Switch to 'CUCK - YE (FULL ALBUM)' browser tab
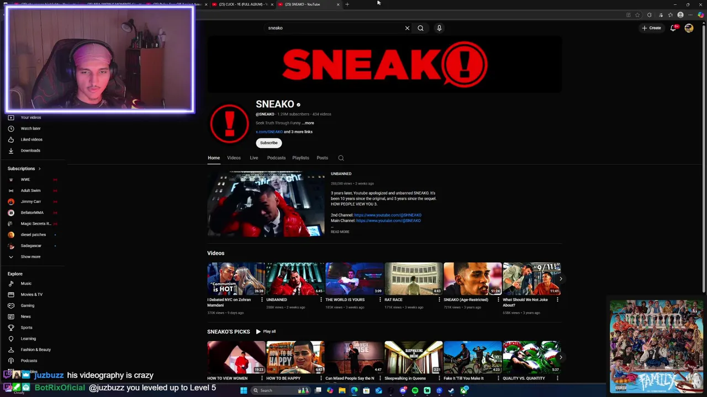Image resolution: width=707 pixels, height=397 pixels. tap(242, 4)
